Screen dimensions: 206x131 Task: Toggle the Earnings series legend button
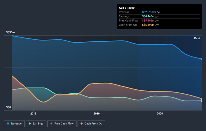tap(36, 124)
